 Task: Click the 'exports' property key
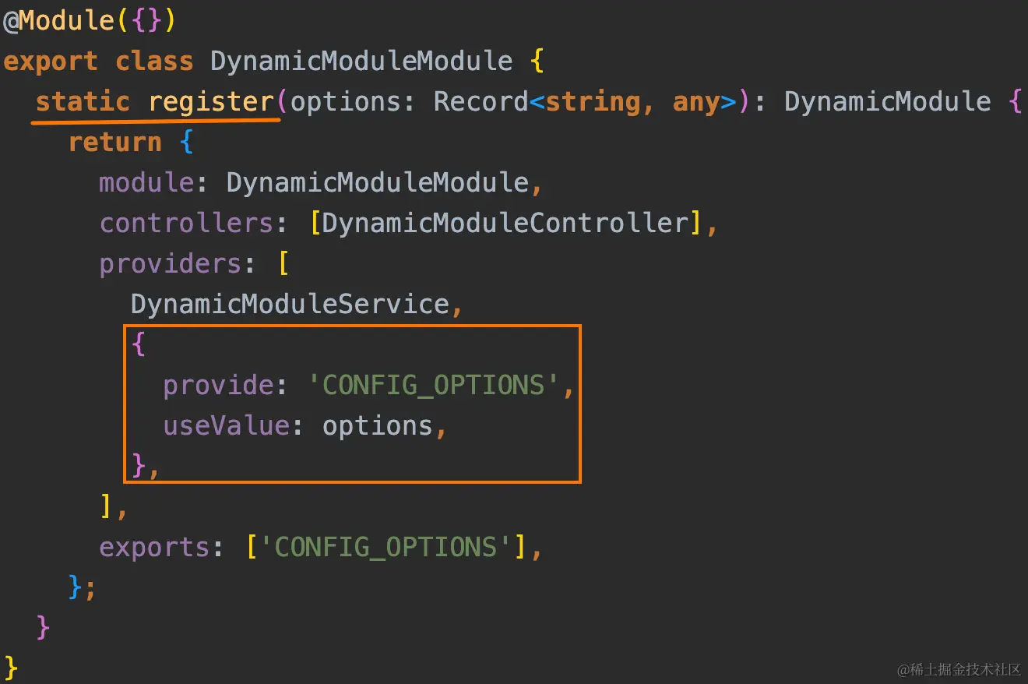[154, 548]
